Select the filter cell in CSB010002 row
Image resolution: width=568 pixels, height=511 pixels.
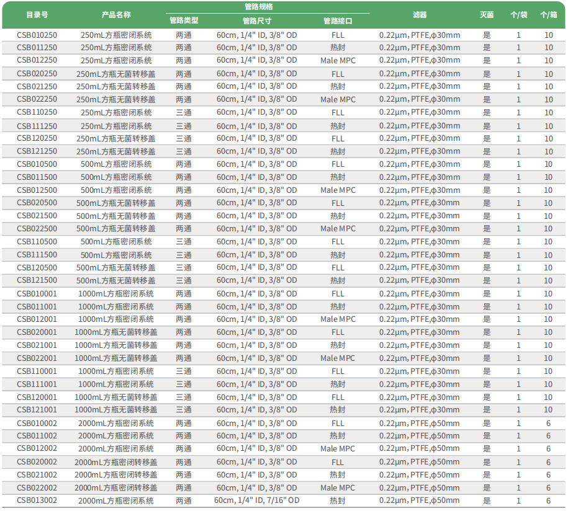420,423
